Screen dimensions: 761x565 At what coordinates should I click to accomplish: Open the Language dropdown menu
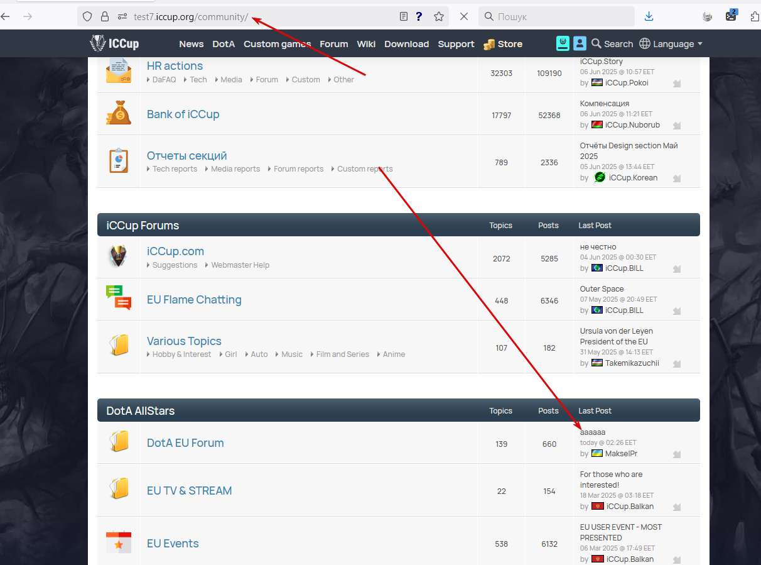point(671,44)
